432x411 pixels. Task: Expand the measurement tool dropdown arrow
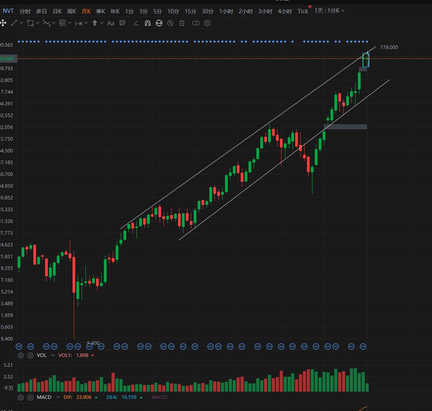[86, 23]
